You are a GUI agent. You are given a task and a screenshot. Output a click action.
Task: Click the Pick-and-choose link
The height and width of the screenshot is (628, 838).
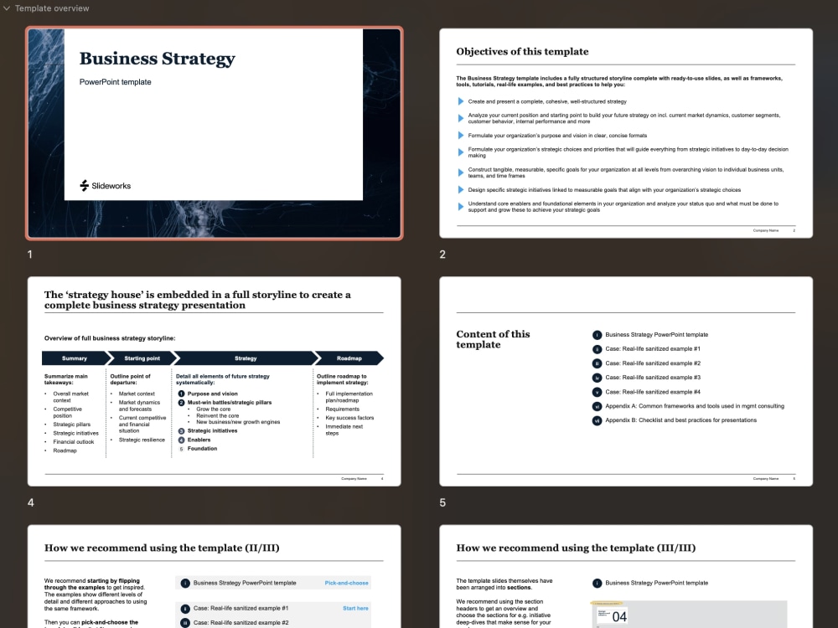[x=347, y=582]
